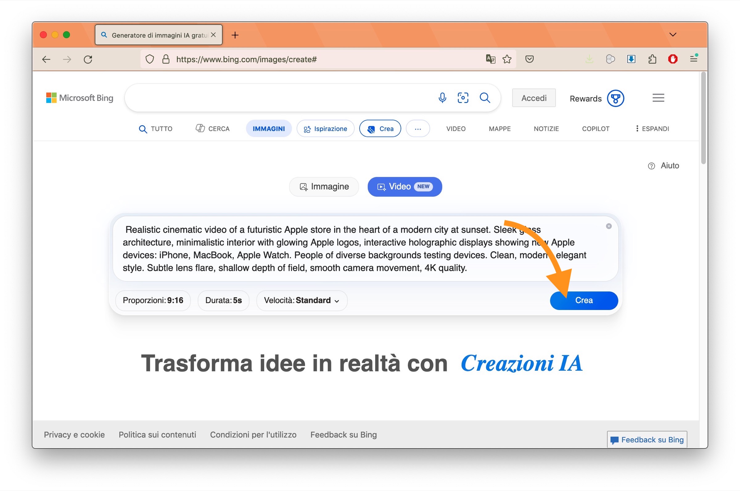The image size is (740, 491).
Task: Open visual search via the camera icon
Action: pyautogui.click(x=463, y=98)
